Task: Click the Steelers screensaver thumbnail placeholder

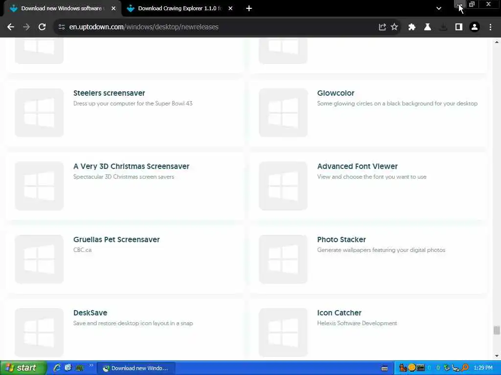Action: point(39,113)
